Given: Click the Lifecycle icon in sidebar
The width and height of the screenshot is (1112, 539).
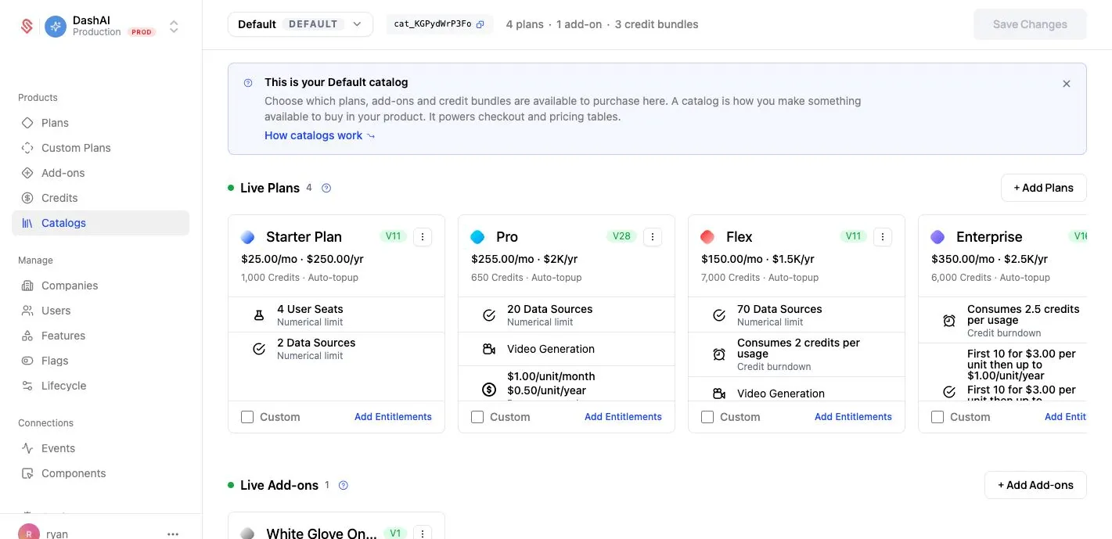Looking at the screenshot, I should pos(27,386).
